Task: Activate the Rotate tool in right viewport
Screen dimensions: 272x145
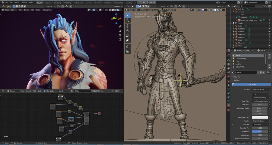Action: tap(128, 31)
